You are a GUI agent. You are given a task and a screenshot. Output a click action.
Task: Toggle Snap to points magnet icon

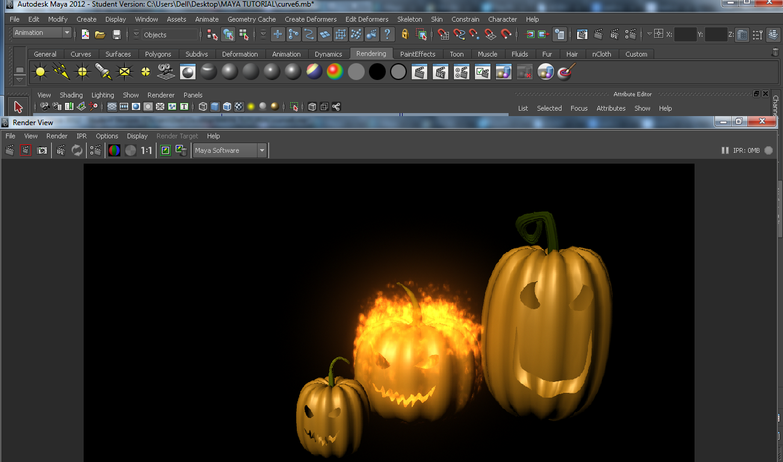475,34
